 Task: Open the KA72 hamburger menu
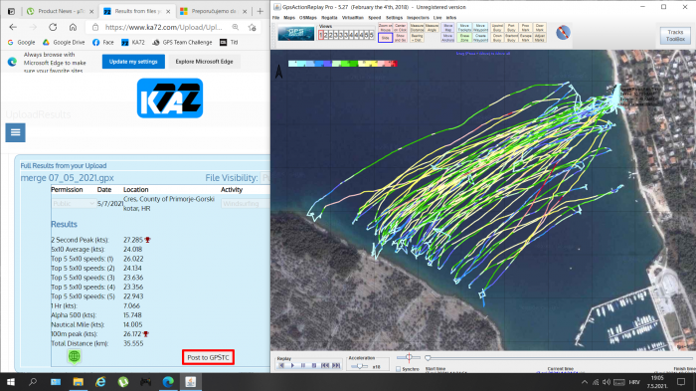click(16, 132)
